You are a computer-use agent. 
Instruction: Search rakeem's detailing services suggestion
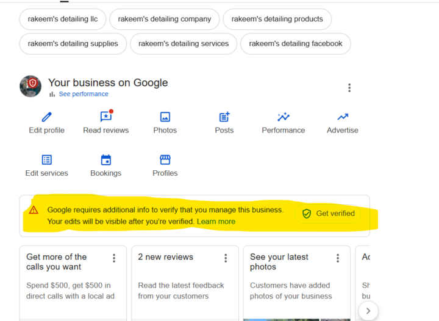(184, 44)
